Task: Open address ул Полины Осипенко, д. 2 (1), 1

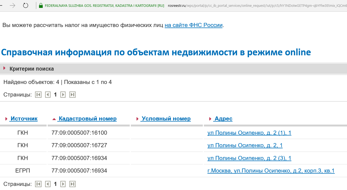Action: (x=249, y=133)
